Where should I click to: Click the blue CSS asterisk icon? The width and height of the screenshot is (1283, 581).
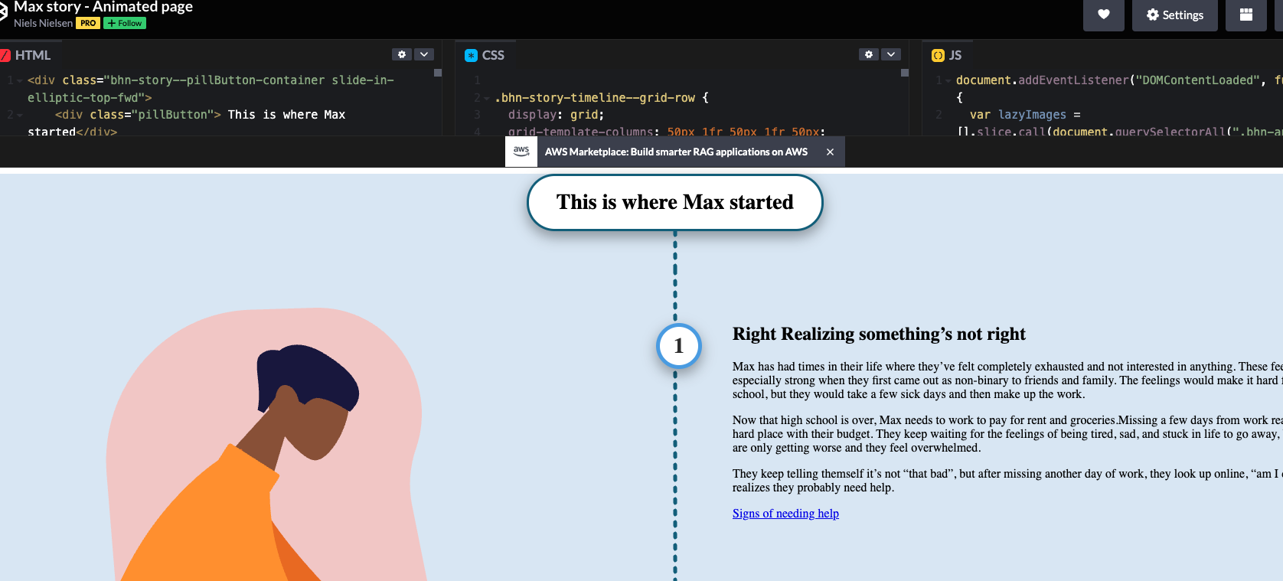click(x=472, y=55)
